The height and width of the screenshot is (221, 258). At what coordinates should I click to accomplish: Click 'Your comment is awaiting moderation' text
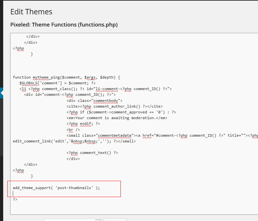(x=117, y=118)
